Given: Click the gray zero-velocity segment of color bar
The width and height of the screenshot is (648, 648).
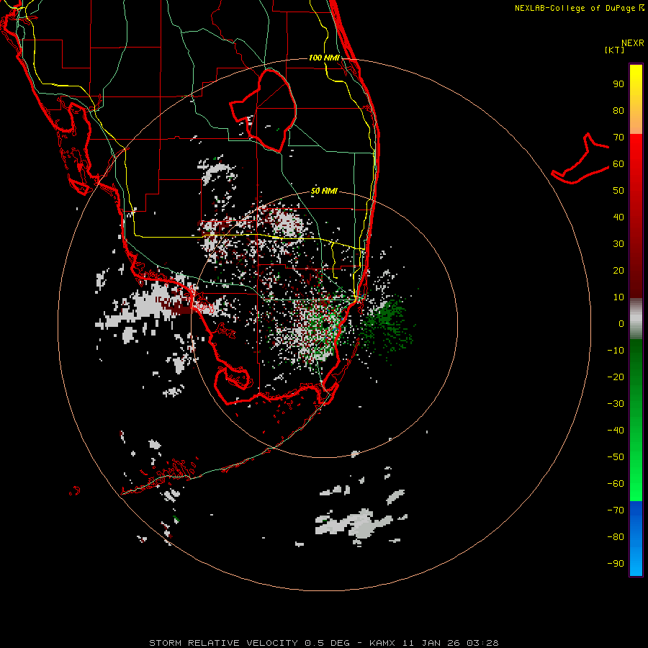Looking at the screenshot, I should tap(636, 319).
